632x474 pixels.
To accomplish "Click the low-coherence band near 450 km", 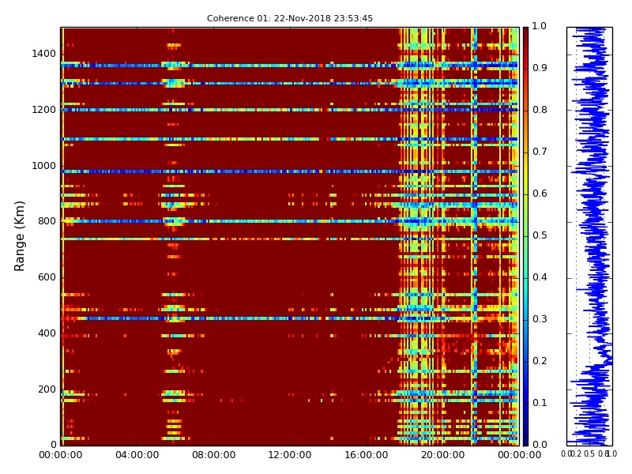I will click(x=290, y=318).
